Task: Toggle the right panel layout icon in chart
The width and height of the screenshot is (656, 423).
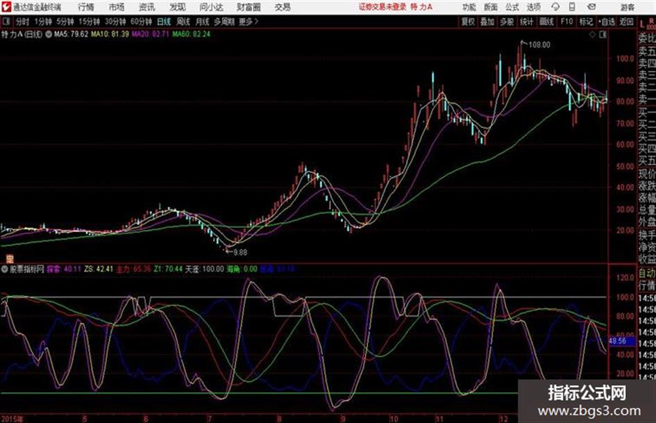Action: click(x=603, y=35)
